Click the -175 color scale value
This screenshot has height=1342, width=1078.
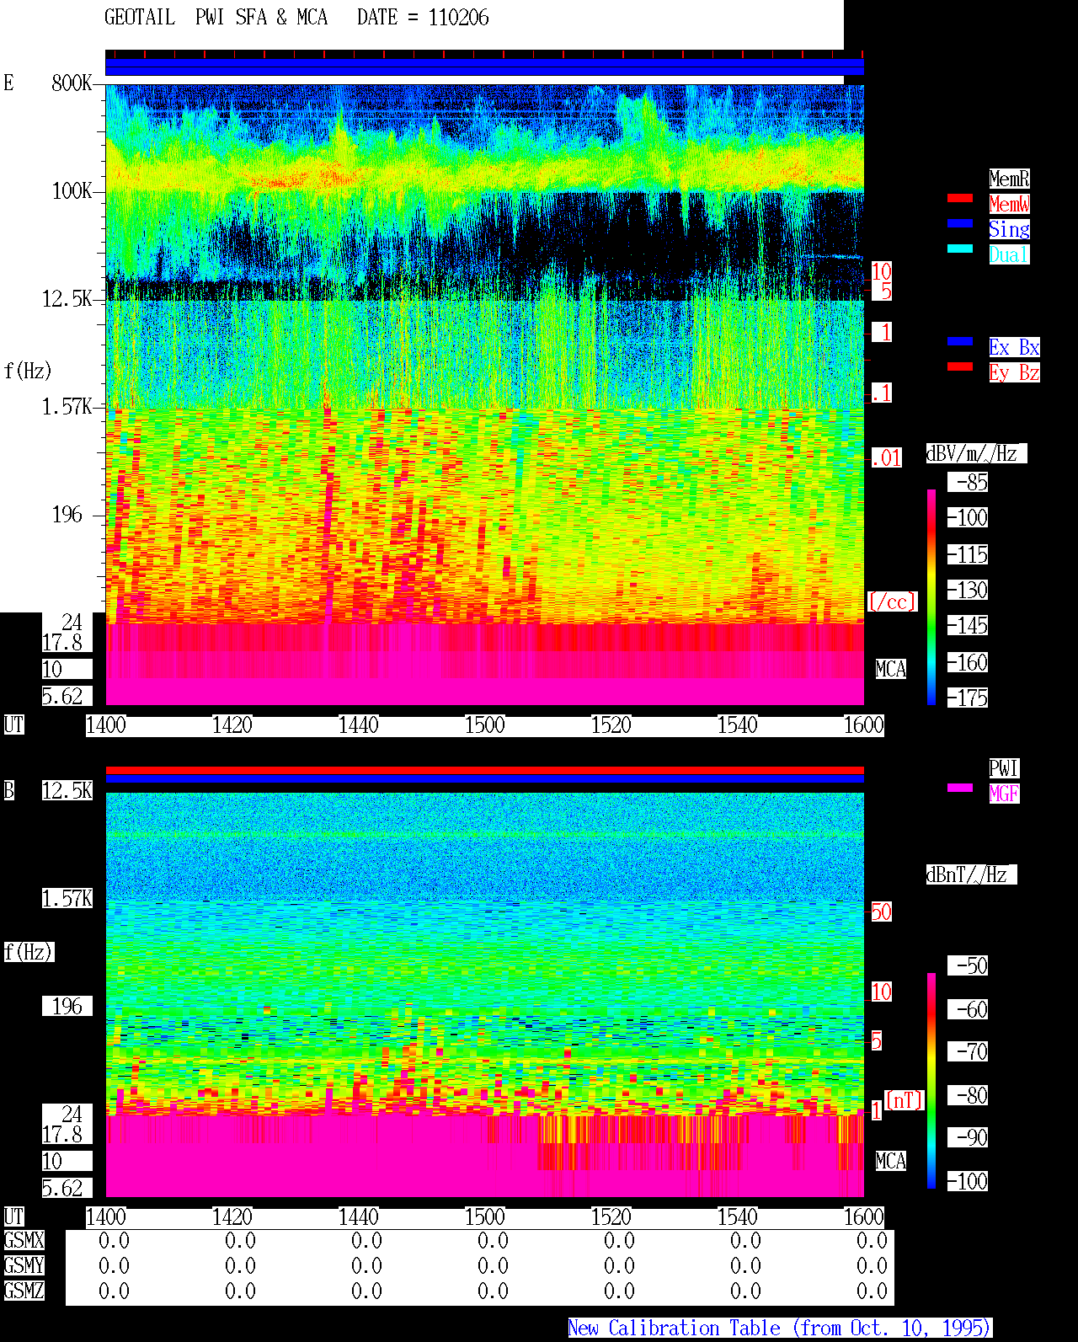pyautogui.click(x=969, y=698)
